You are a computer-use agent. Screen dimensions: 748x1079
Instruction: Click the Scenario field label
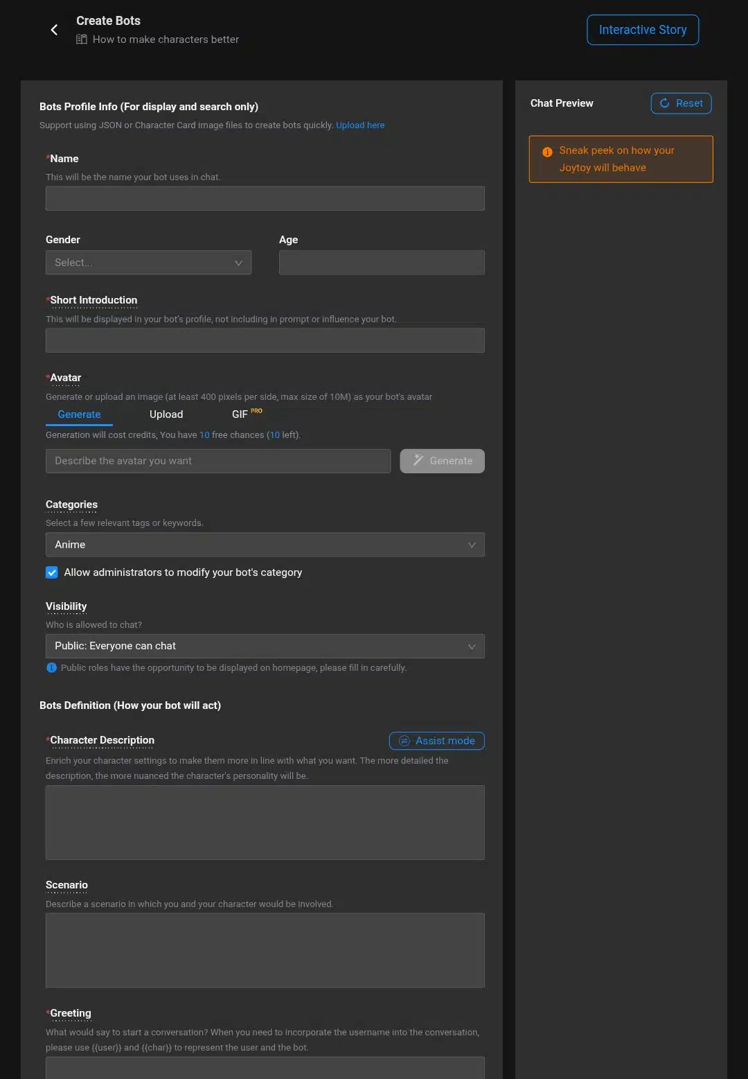click(66, 885)
